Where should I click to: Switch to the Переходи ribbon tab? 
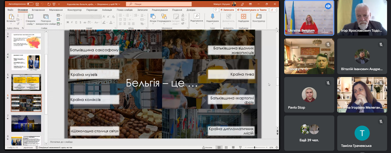coord(92,10)
